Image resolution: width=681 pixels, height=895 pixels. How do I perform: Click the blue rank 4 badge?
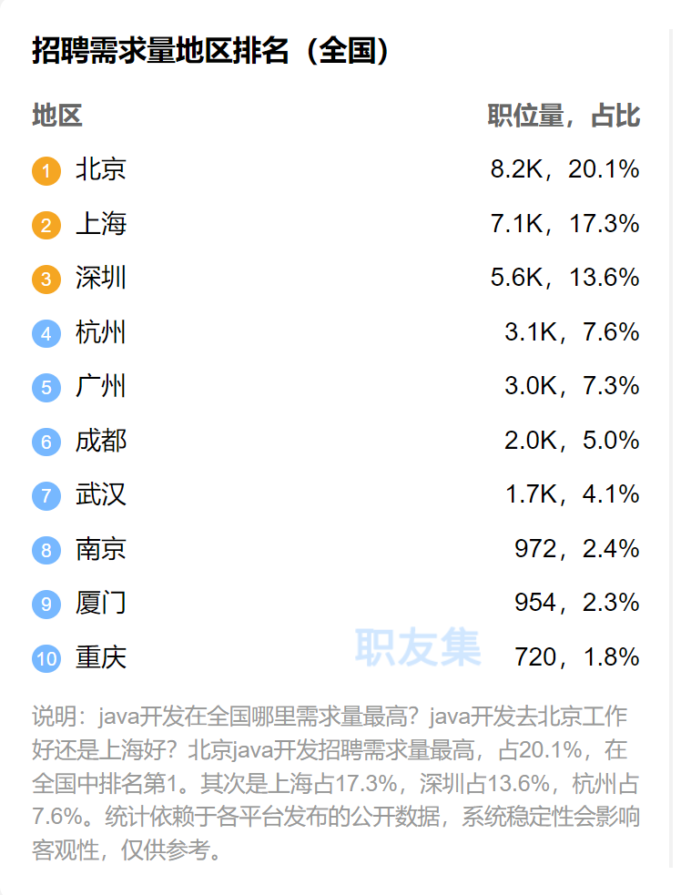(x=46, y=333)
